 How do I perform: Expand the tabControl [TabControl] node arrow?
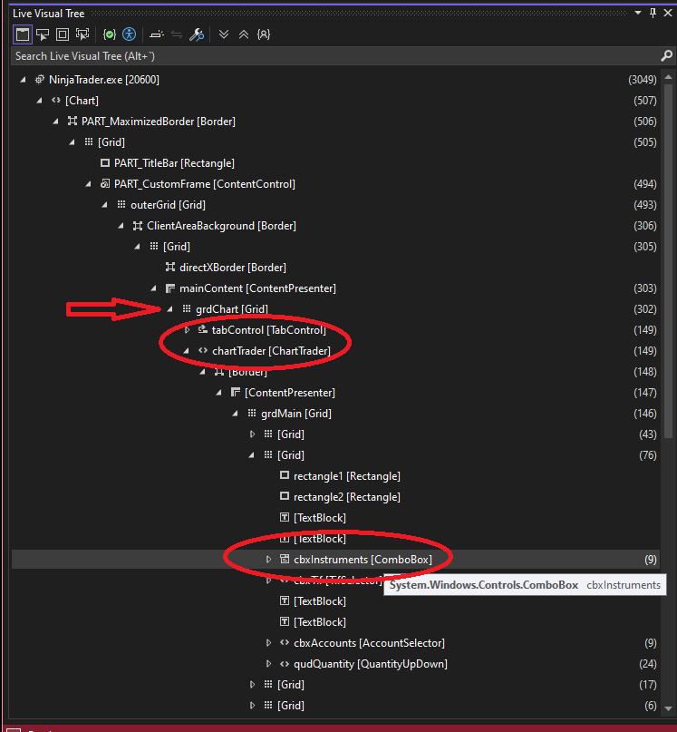[188, 330]
